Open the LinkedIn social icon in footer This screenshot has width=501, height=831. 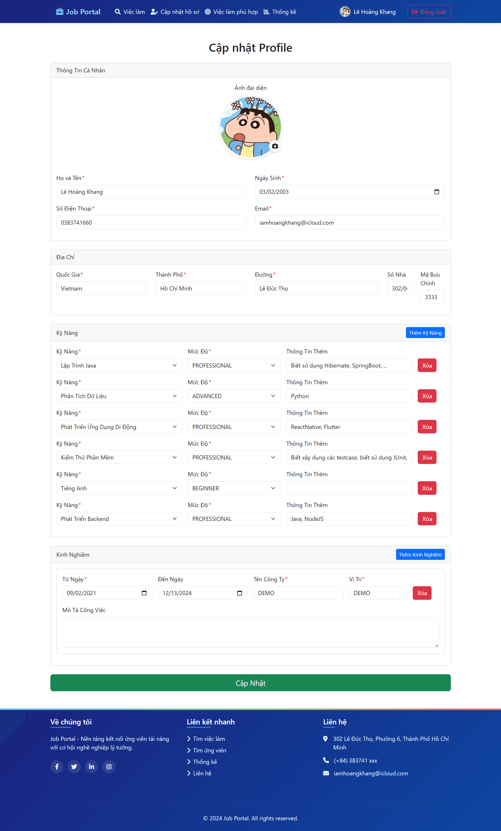[91, 766]
